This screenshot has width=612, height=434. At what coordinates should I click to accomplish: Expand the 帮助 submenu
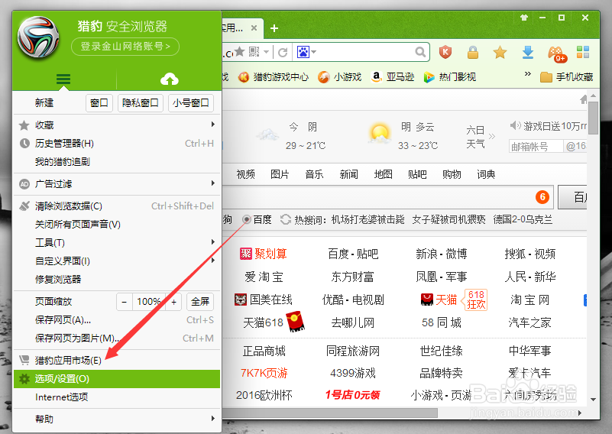click(212, 419)
